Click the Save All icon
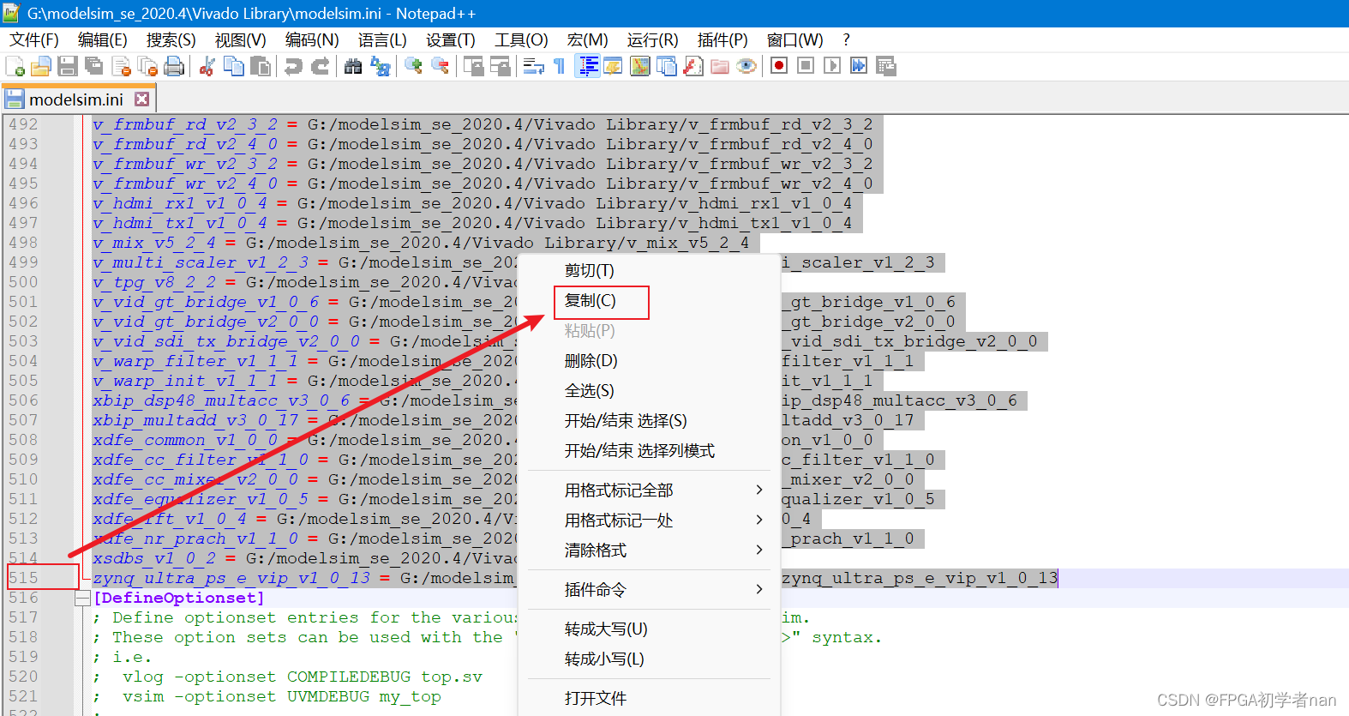 tap(94, 66)
